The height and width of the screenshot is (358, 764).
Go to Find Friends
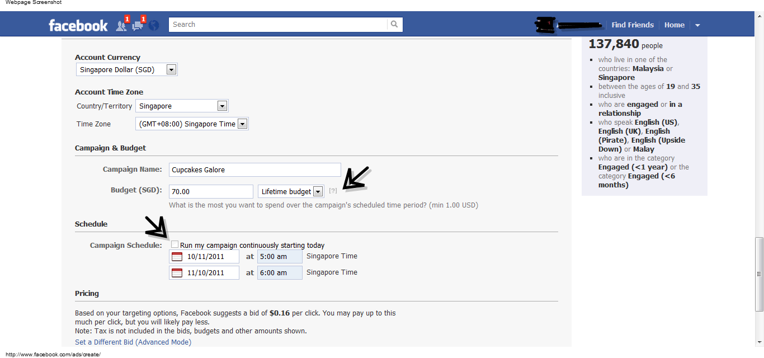tap(633, 25)
